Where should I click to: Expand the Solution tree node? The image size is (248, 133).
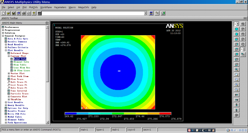click(3, 33)
